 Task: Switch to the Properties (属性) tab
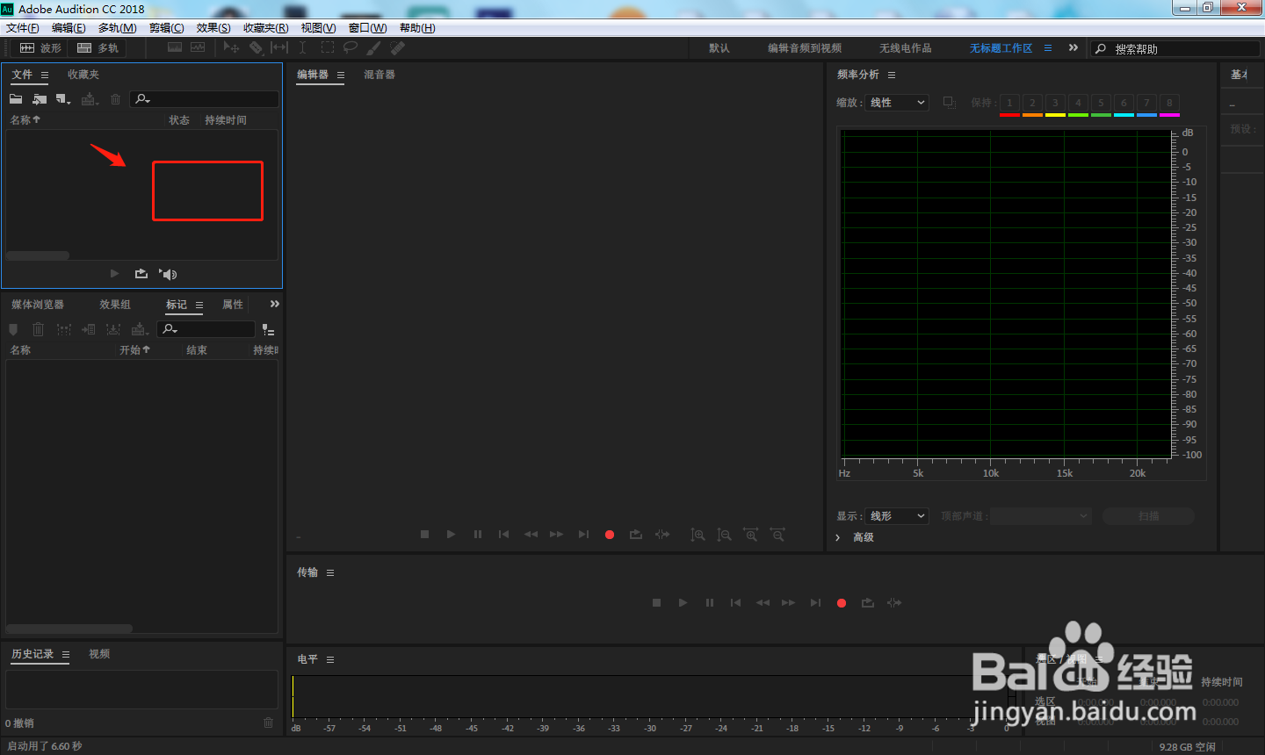(233, 305)
